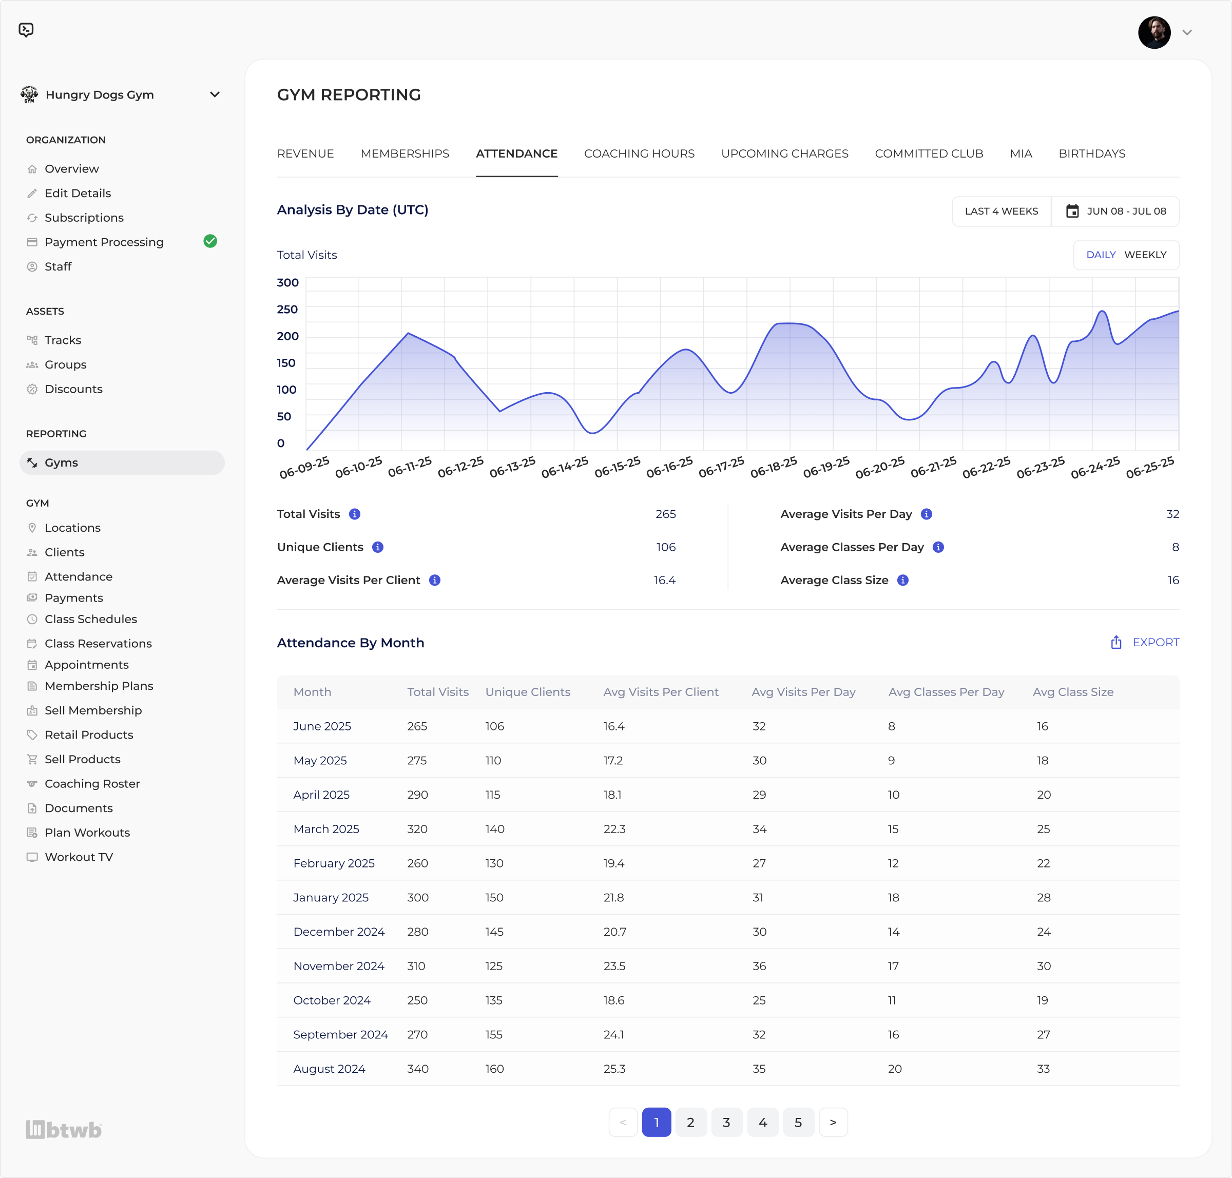Open the Payment Processing sidebar icon
The width and height of the screenshot is (1232, 1178).
[x=32, y=242]
